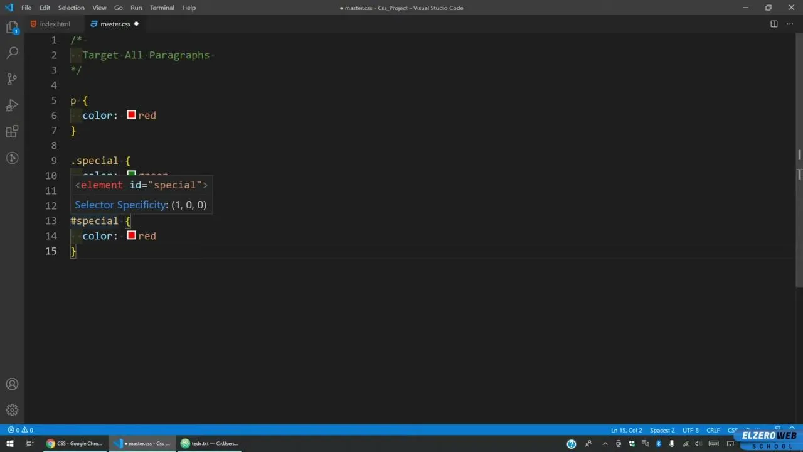Click the VS Code logo icon in title bar

(x=9, y=8)
